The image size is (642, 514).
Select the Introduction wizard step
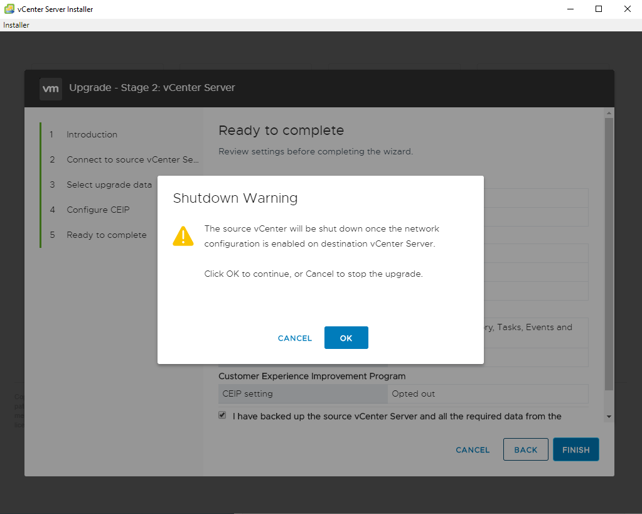click(92, 134)
